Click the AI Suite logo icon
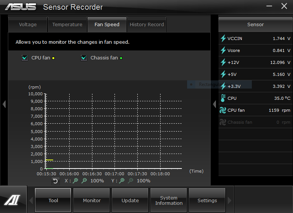Image resolution: width=293 pixels, height=213 pixels. point(12,200)
